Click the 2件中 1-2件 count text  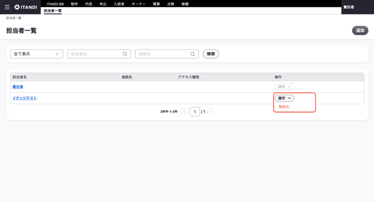click(x=169, y=112)
